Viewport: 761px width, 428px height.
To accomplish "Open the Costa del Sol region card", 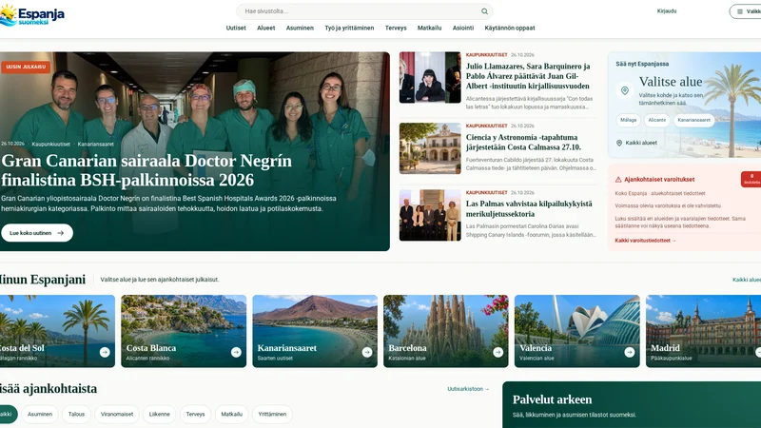I will (x=57, y=331).
